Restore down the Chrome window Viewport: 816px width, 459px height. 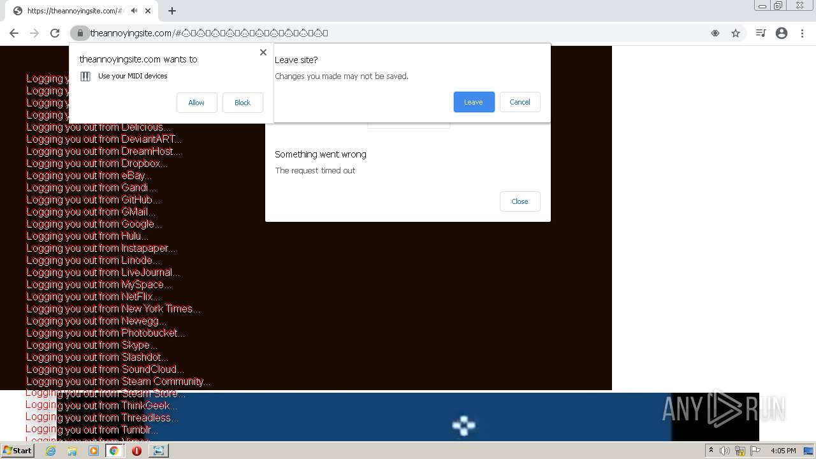778,6
